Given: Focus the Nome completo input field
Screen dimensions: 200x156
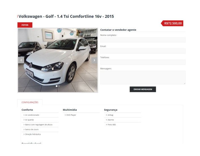Looking at the screenshot, I should pos(143,40).
